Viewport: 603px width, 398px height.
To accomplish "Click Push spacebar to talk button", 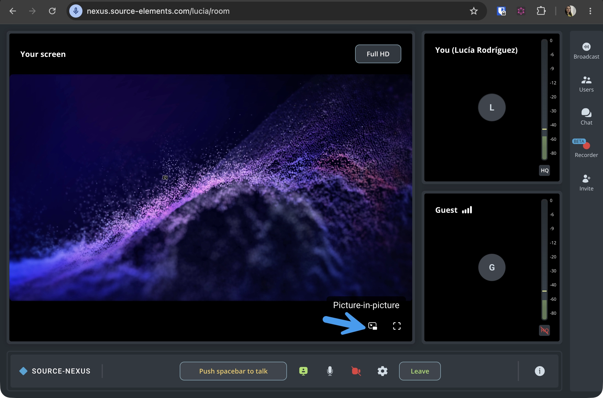I will pos(233,371).
